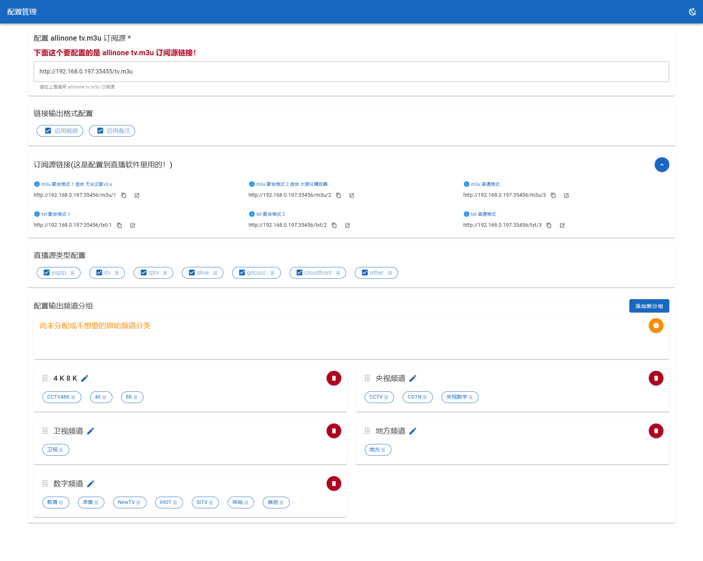Click the orange unassigned-categories info icon

click(x=656, y=325)
